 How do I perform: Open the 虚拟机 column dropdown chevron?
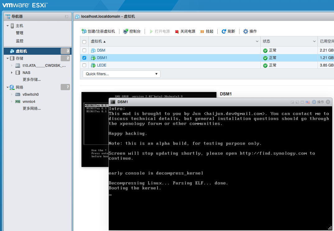[257, 41]
